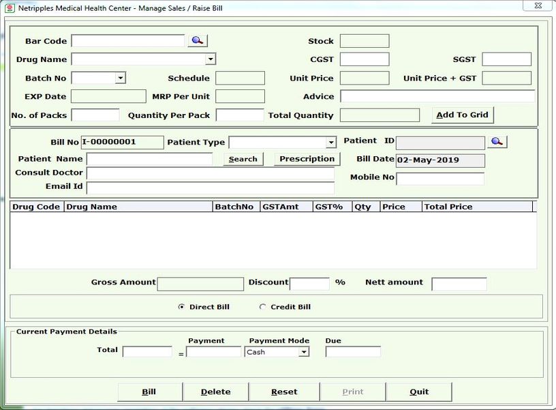Focus the Consult Doctor field
Screen dimensions: 556x410
coord(211,173)
